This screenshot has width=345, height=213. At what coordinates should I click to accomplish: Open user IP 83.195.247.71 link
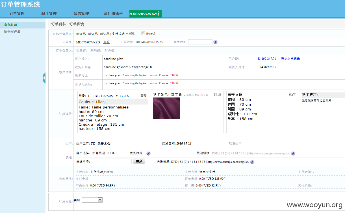tap(267, 59)
